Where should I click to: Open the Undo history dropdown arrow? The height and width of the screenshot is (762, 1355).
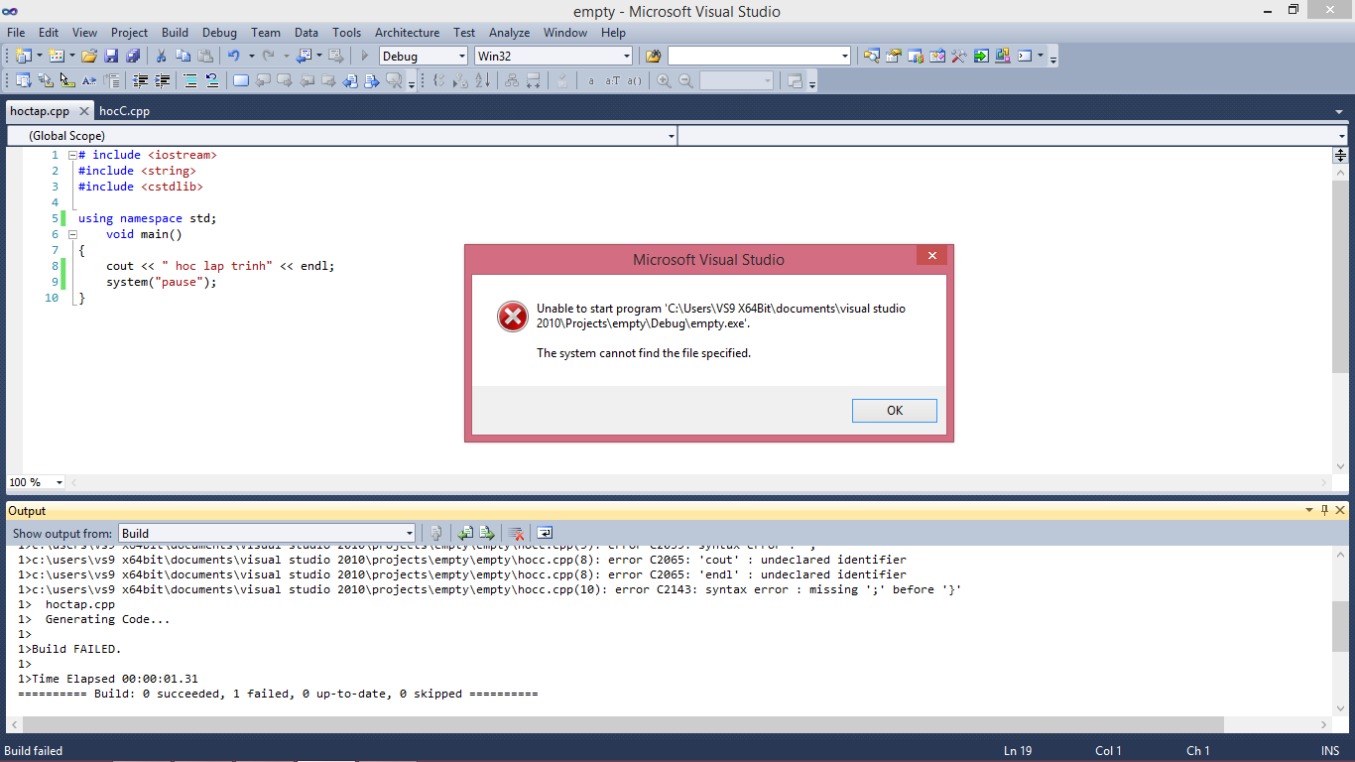[251, 56]
